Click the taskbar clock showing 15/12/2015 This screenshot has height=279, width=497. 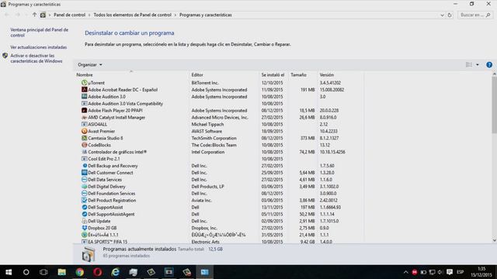[481, 272]
